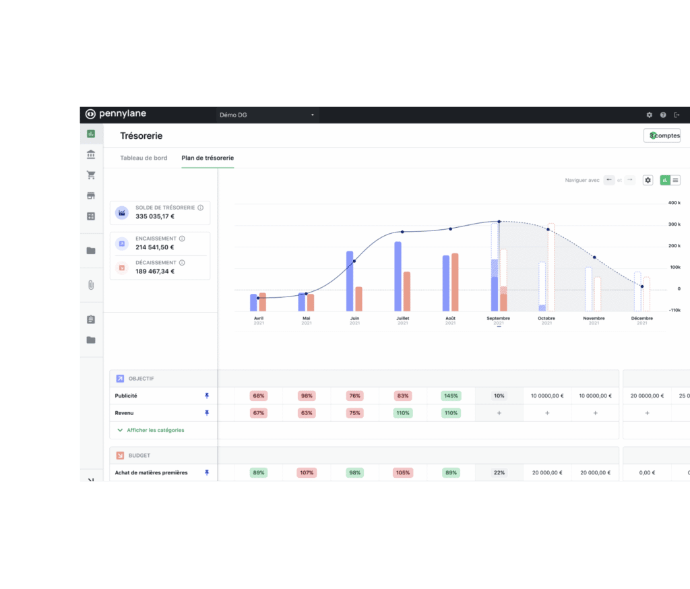Image resolution: width=690 pixels, height=589 pixels.
Task: Open the shopping cart sidebar icon
Action: tap(91, 175)
